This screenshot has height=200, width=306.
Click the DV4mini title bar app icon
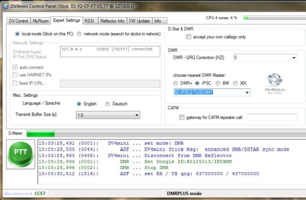6,6
